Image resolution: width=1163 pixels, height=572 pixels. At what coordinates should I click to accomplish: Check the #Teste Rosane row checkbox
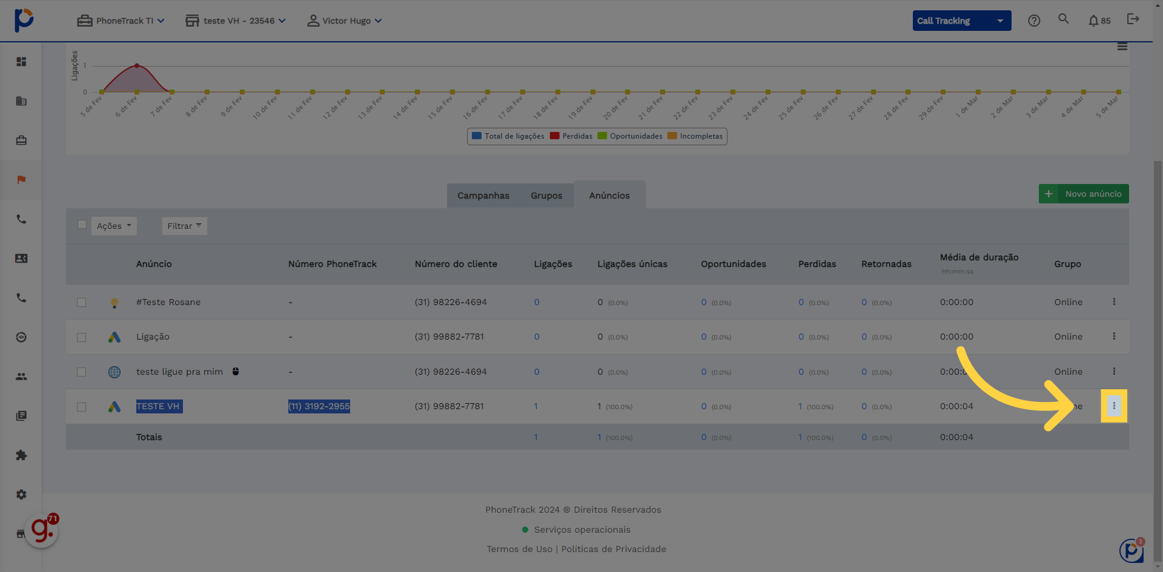(82, 302)
